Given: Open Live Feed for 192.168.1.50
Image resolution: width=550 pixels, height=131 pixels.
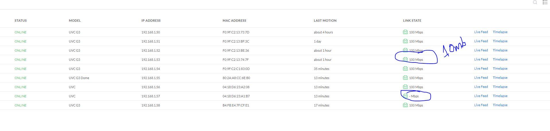Looking at the screenshot, I should tap(481, 32).
